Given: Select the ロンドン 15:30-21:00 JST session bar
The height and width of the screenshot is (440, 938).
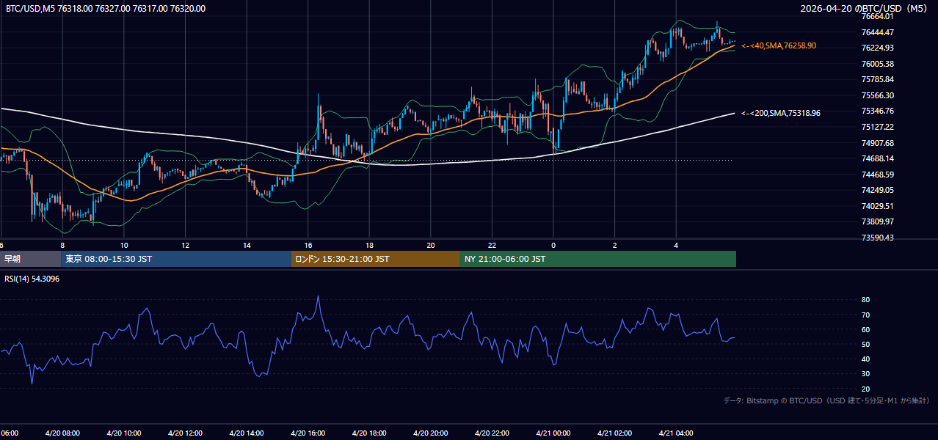Looking at the screenshot, I should click(376, 259).
